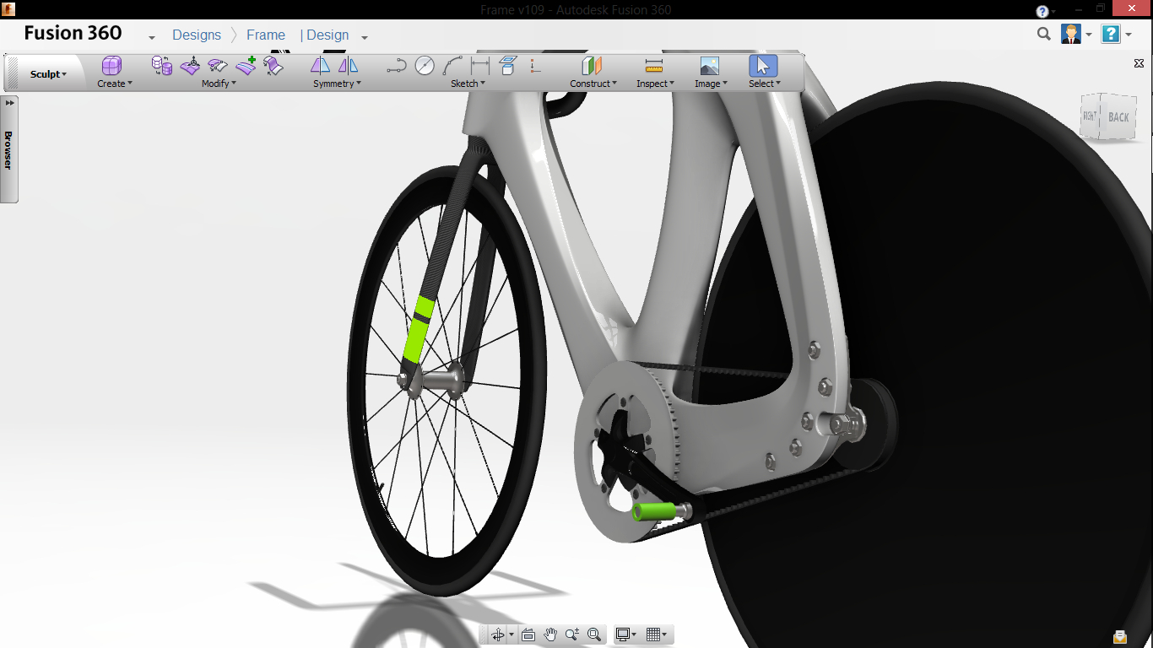Open the user profile avatar menu
Viewport: 1153px width, 648px height.
[x=1071, y=35]
